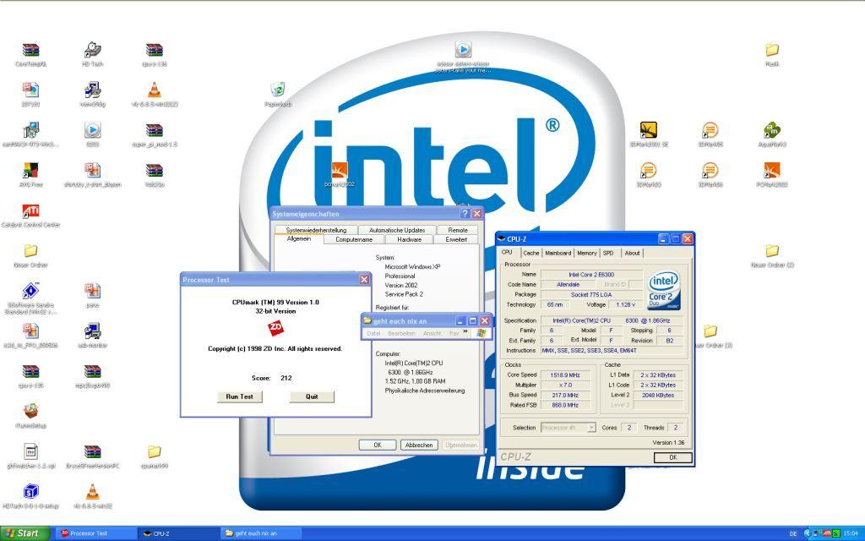Switch to geht euch nix an taskbar button
This screenshot has width=865, height=541.
click(261, 533)
